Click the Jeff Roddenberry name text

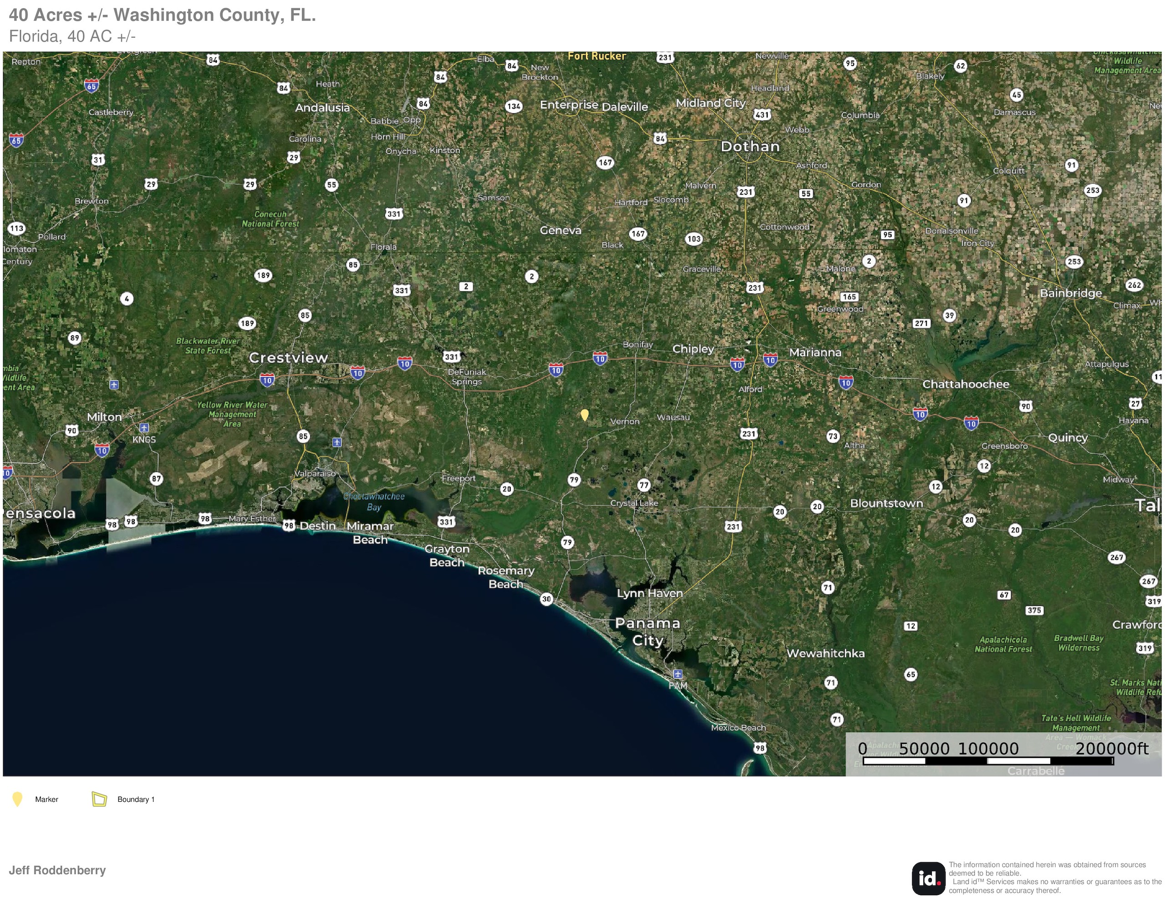pos(57,870)
